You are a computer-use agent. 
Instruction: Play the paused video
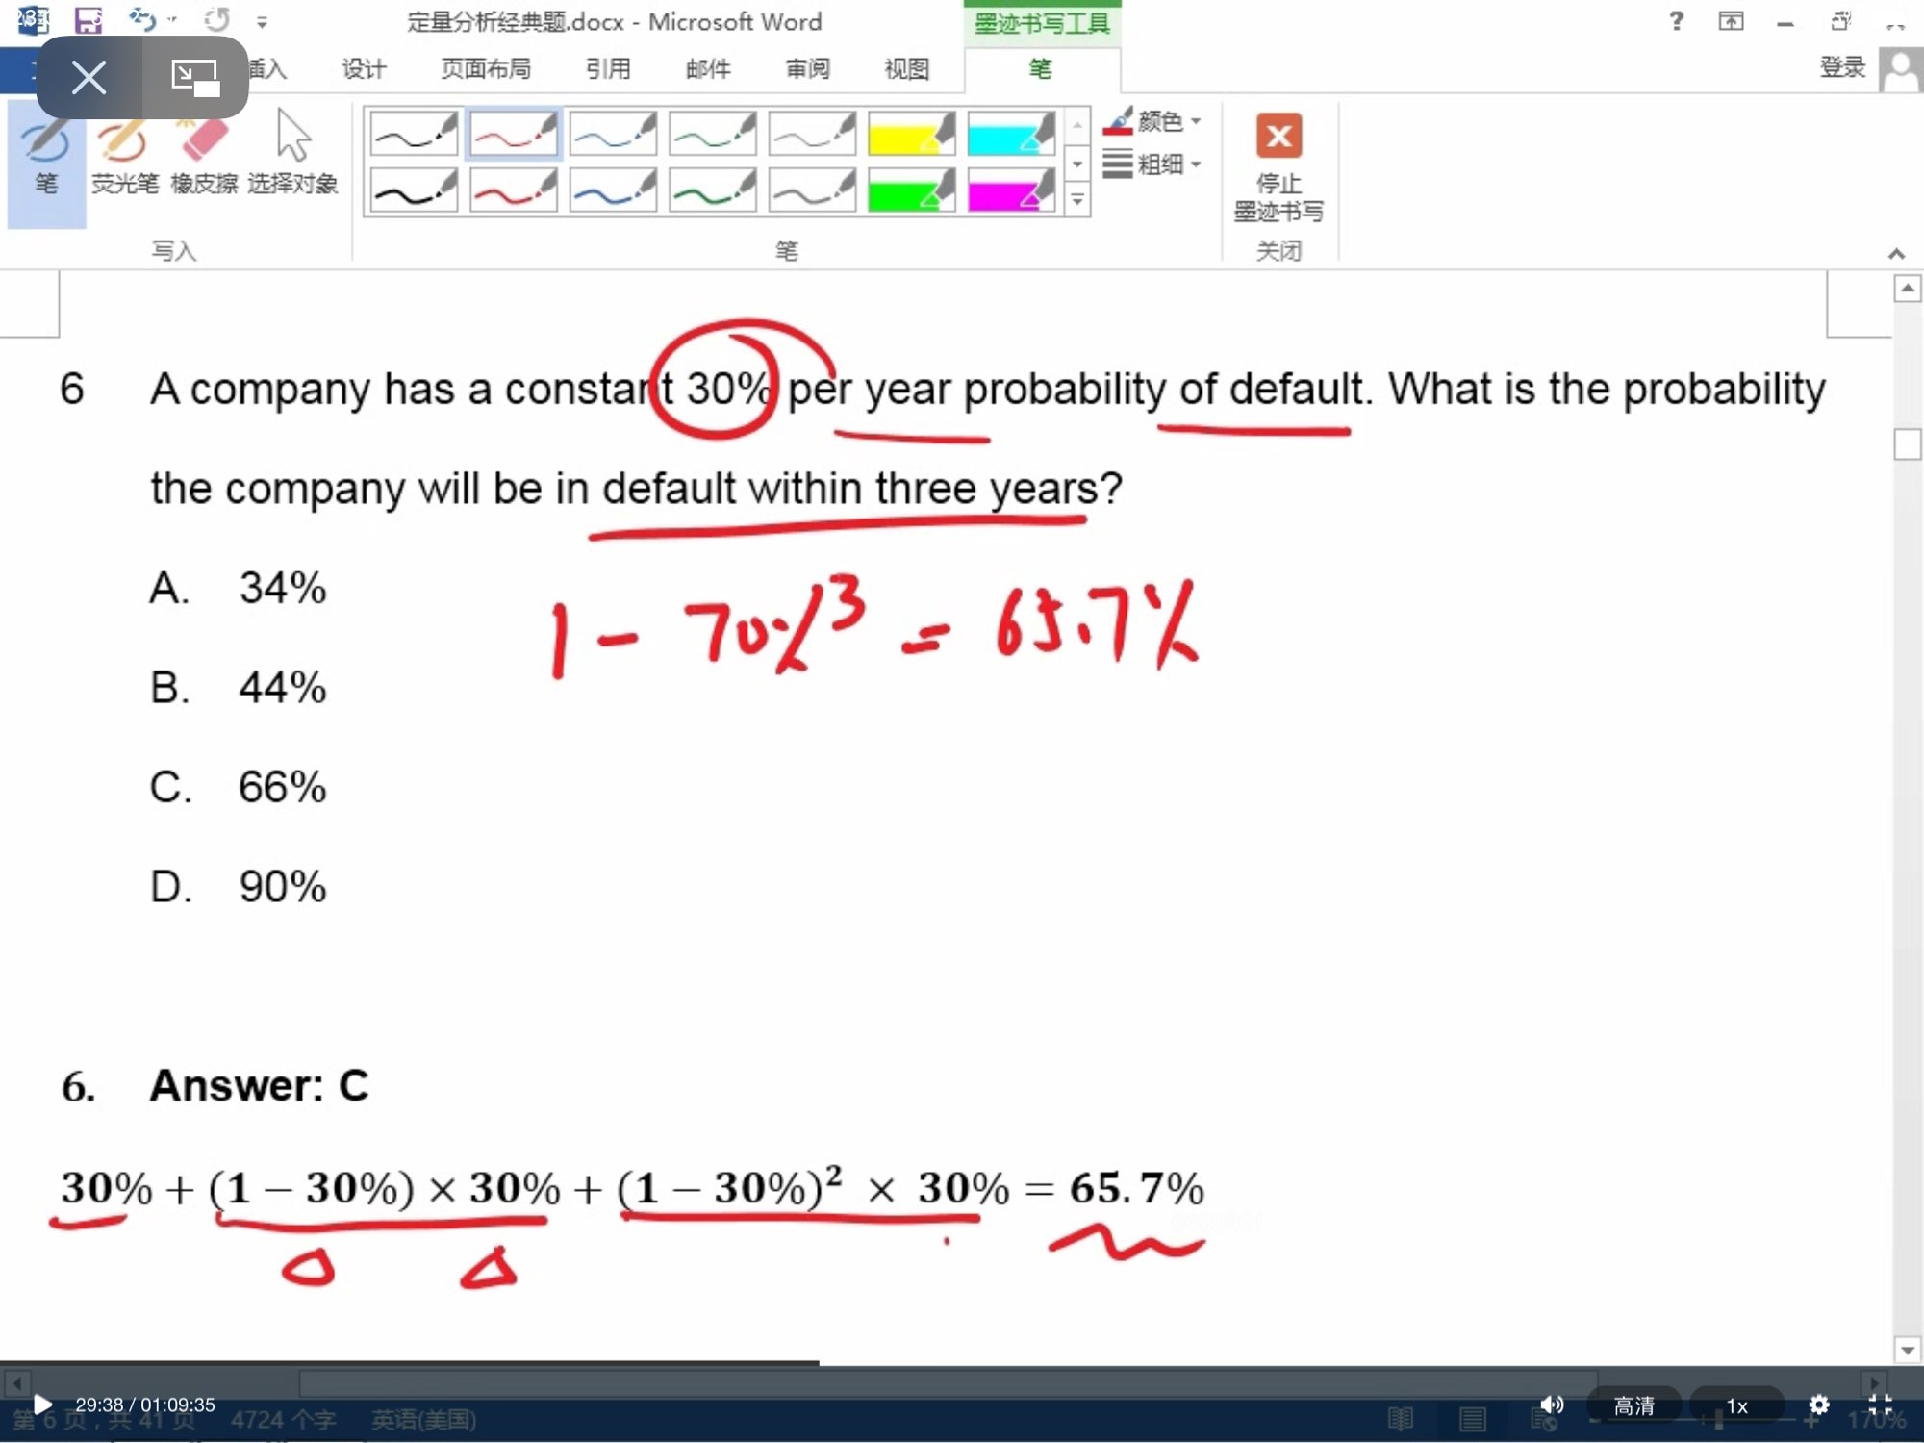coord(42,1405)
